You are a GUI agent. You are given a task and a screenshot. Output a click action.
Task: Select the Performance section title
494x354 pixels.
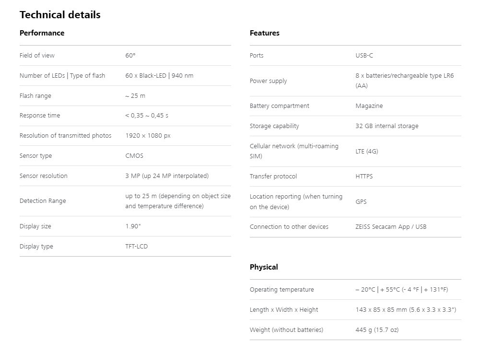point(42,33)
